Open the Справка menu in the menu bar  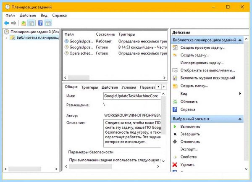click(60, 16)
